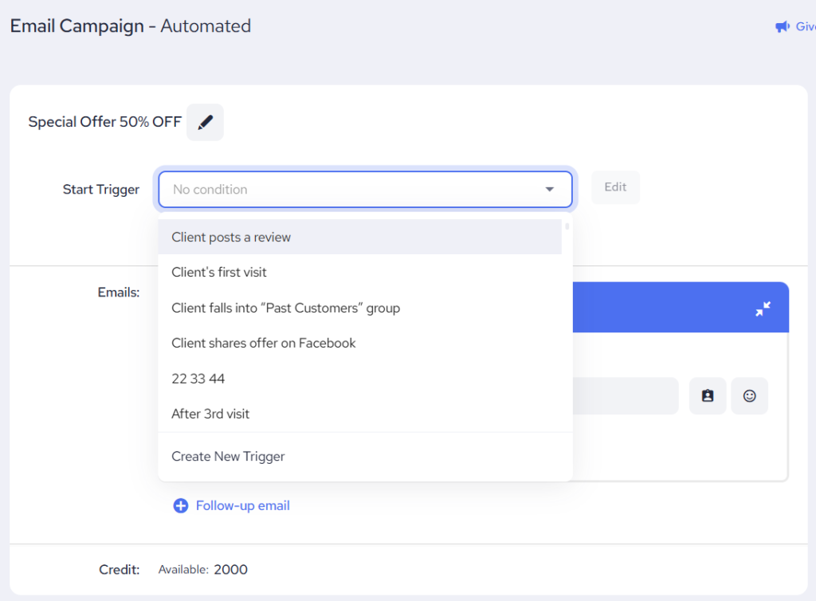Viewport: 816px width, 601px height.
Task: Choose the "After 3rd visit" trigger
Action: (x=210, y=414)
